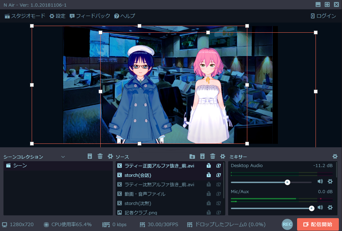Add a new source in ソース panel
Screen dimensions: 342x231
click(x=202, y=157)
